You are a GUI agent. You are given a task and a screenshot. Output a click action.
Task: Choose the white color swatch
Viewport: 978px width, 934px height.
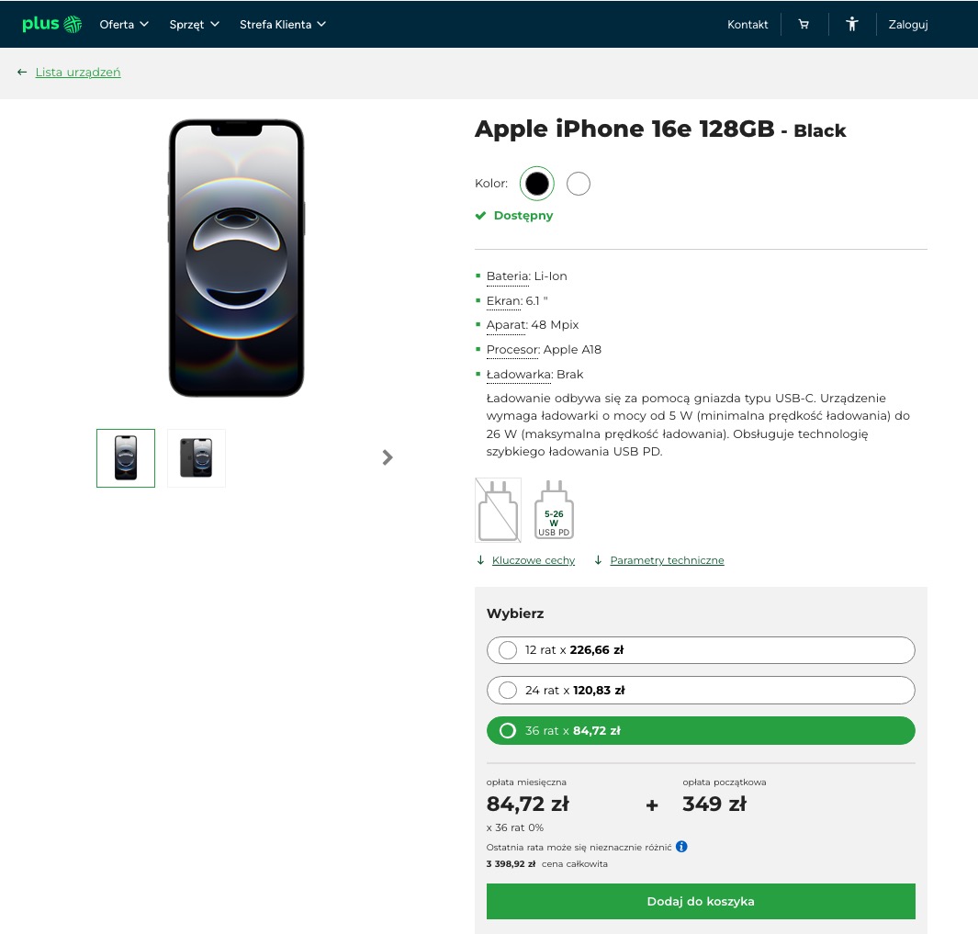coord(579,184)
